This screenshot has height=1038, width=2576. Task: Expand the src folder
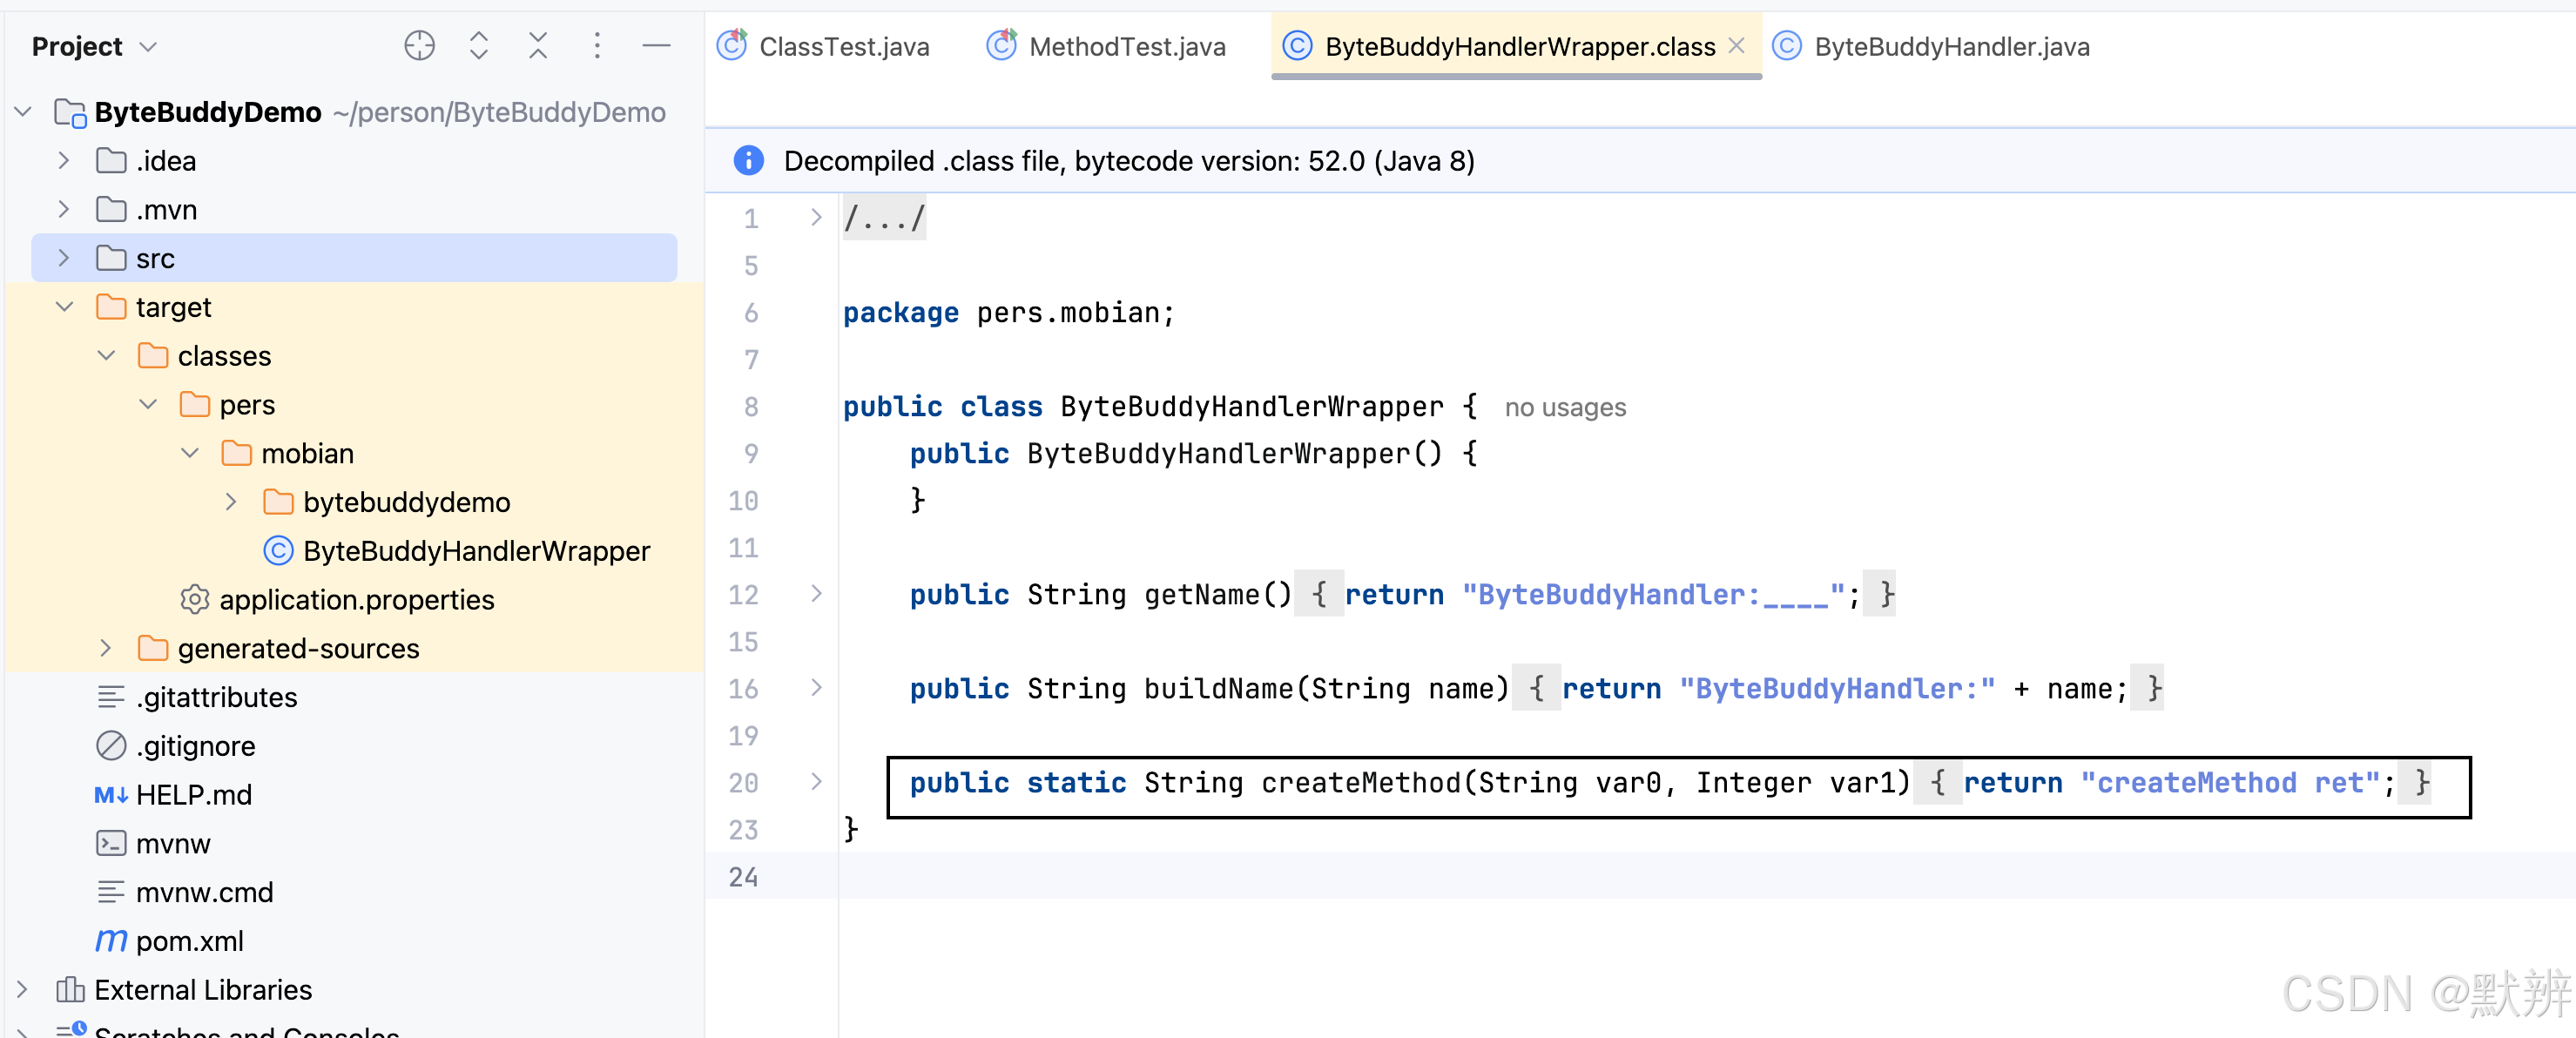[64, 258]
